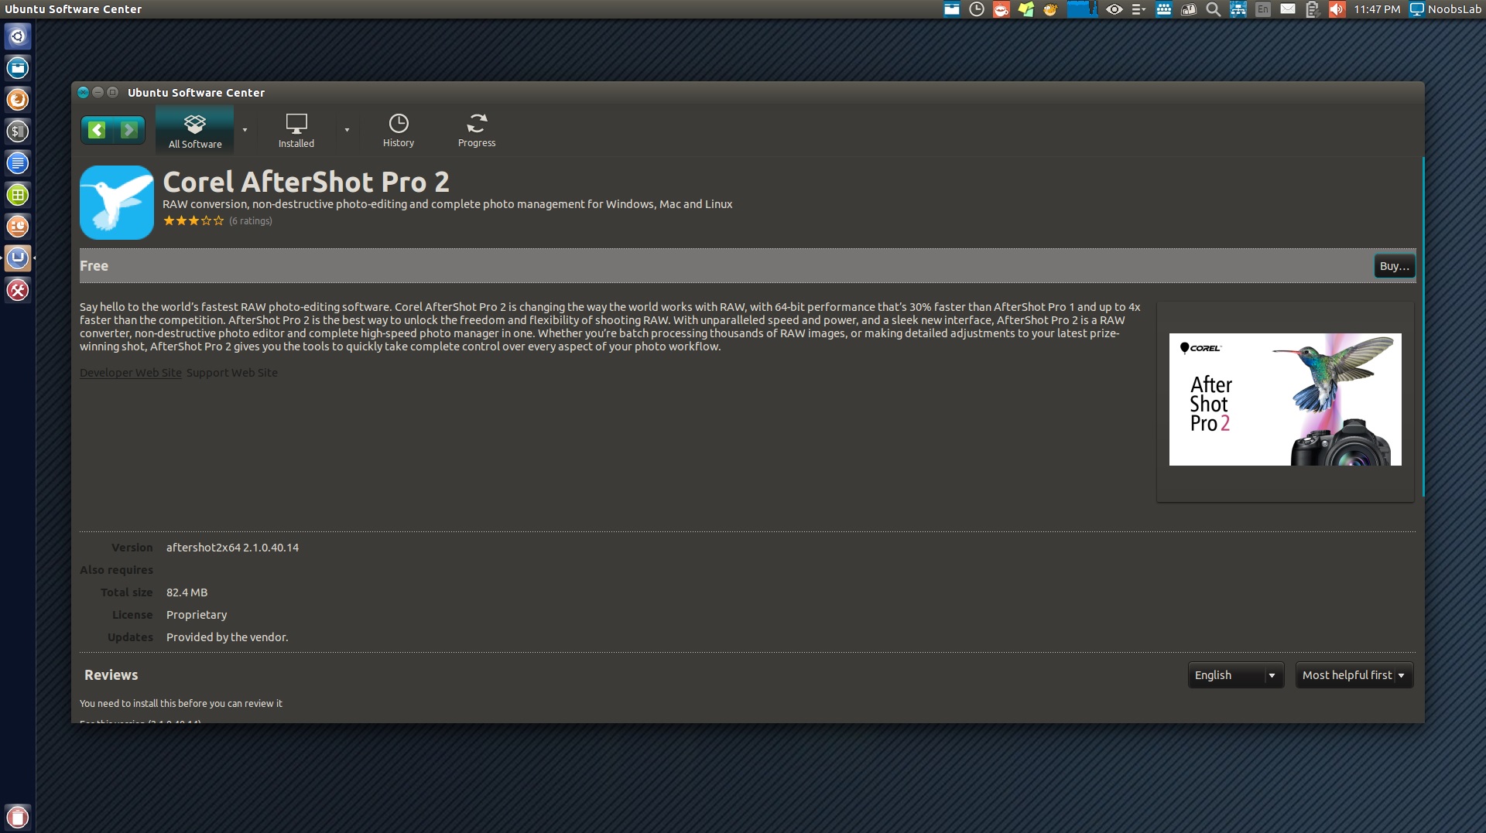Open the coffee cup indicator
The height and width of the screenshot is (833, 1486).
click(x=1002, y=9)
